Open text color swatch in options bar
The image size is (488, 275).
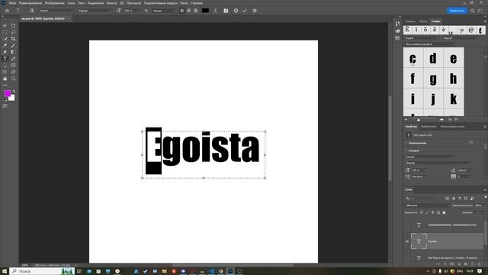[x=205, y=11]
